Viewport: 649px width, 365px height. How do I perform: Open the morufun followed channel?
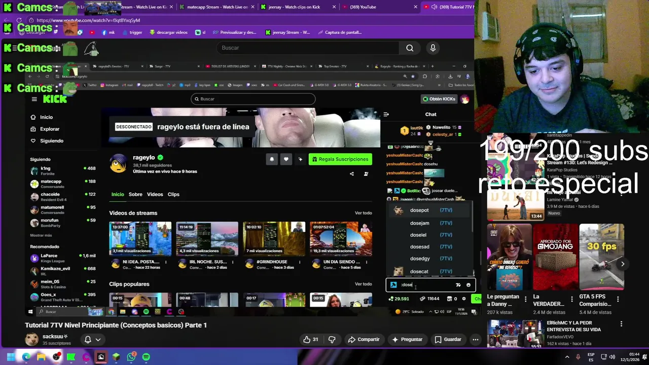pos(63,223)
